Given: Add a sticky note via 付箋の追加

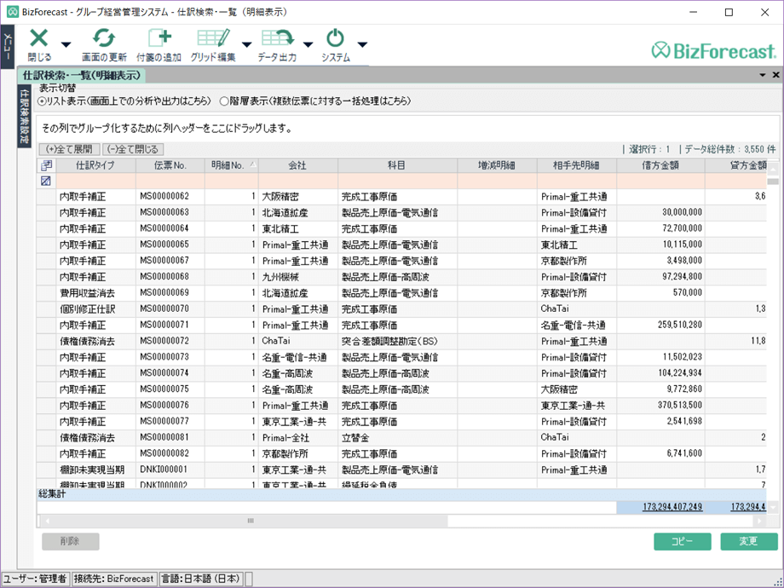Looking at the screenshot, I should (x=159, y=44).
